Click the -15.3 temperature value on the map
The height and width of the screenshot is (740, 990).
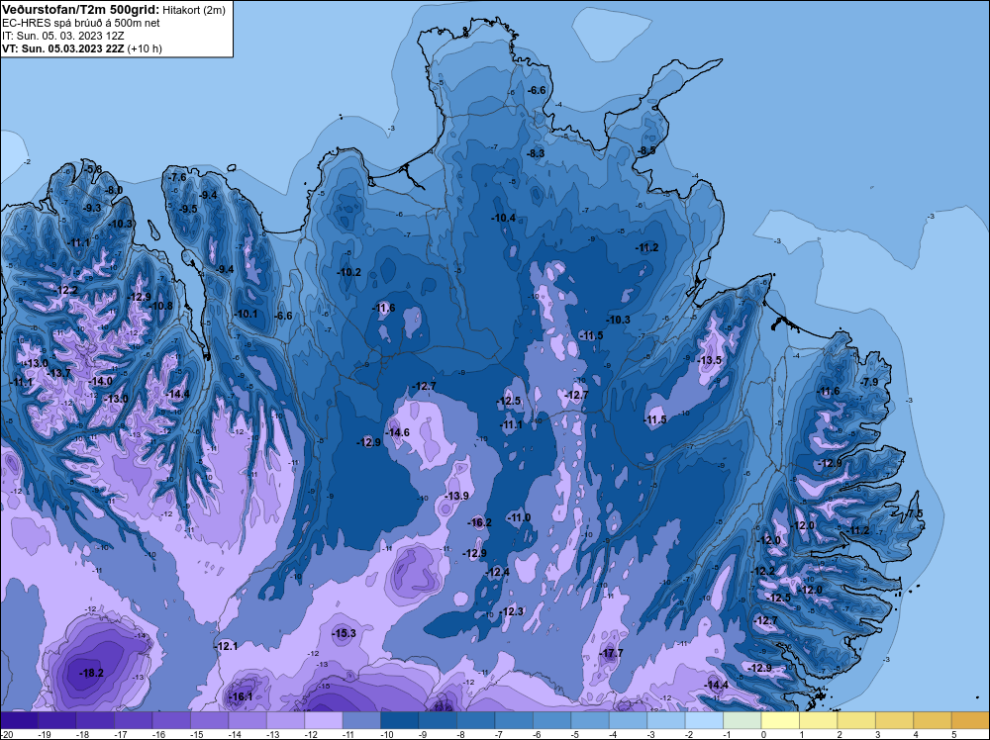(345, 633)
